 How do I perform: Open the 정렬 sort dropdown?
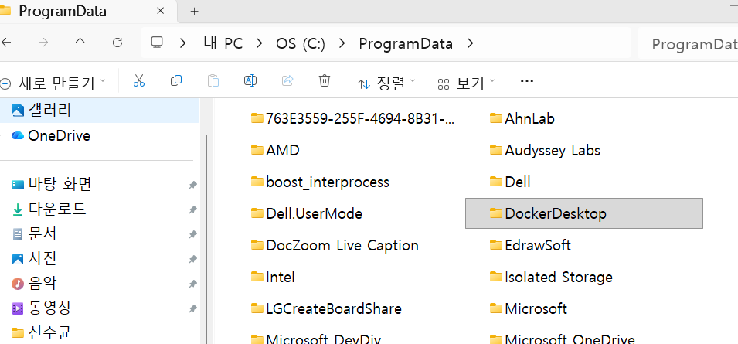tap(387, 83)
